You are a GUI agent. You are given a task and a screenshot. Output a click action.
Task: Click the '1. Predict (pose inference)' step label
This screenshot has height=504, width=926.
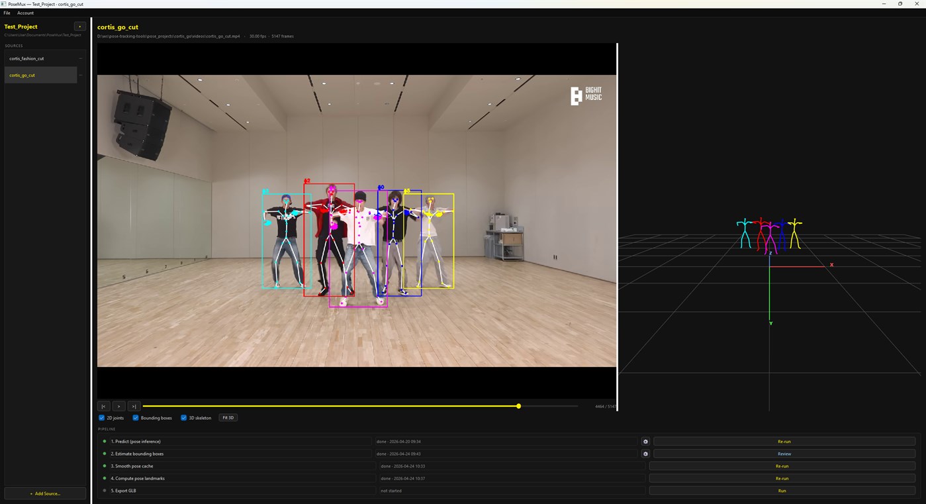[x=136, y=441]
